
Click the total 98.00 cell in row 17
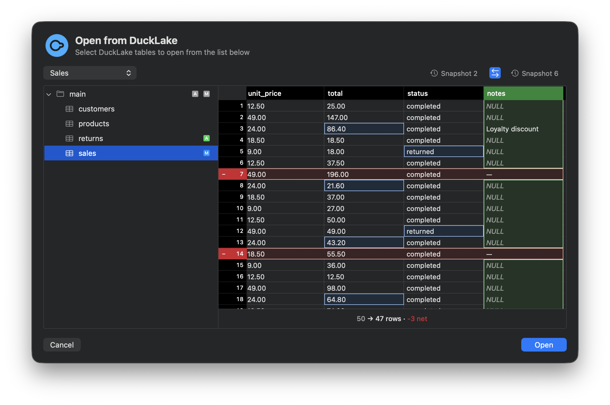pos(364,288)
